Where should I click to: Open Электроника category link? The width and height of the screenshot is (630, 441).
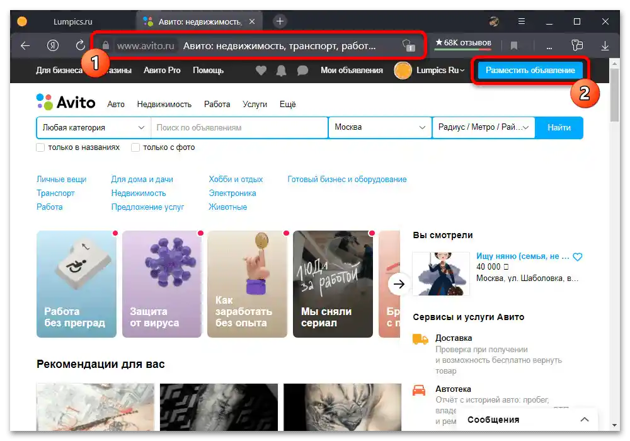[x=232, y=193]
